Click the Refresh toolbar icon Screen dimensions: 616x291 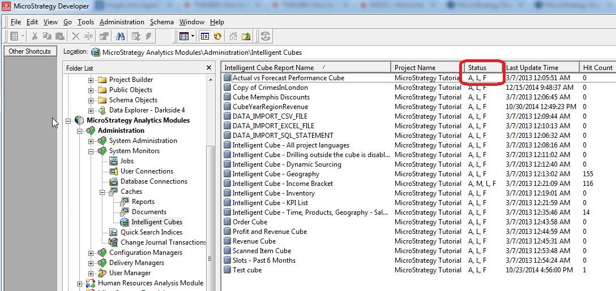217,36
